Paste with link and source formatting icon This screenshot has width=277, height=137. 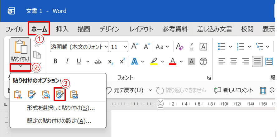(45, 94)
